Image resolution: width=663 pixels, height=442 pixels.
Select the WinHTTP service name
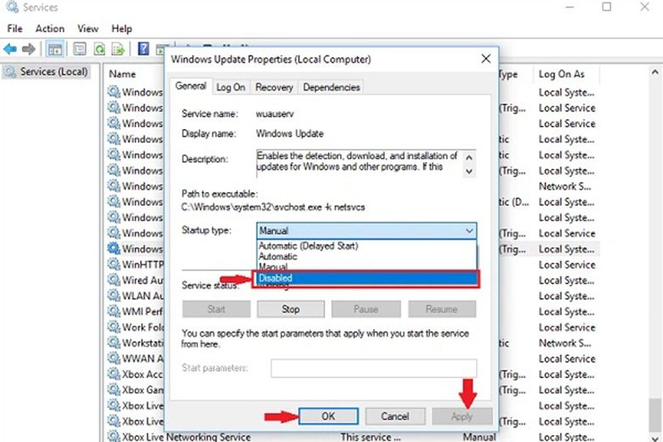(143, 265)
